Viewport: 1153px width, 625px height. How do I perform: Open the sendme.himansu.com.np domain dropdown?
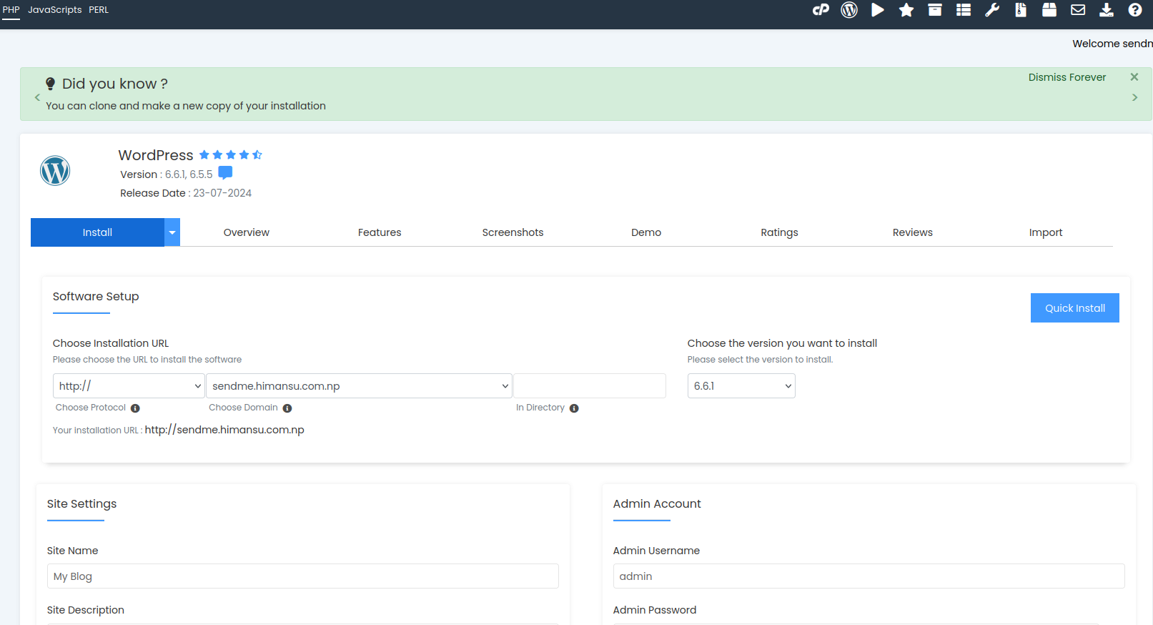pyautogui.click(x=359, y=386)
